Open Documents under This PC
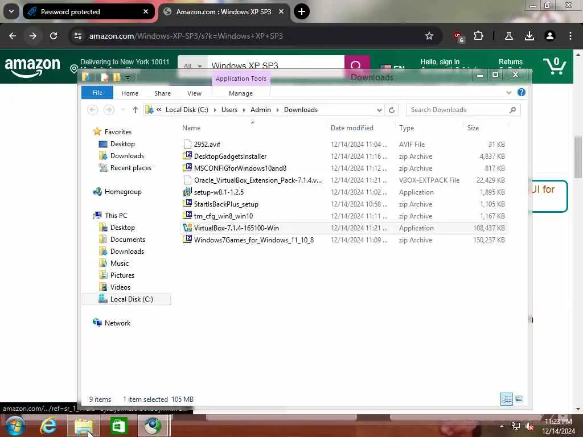 [x=122, y=240]
